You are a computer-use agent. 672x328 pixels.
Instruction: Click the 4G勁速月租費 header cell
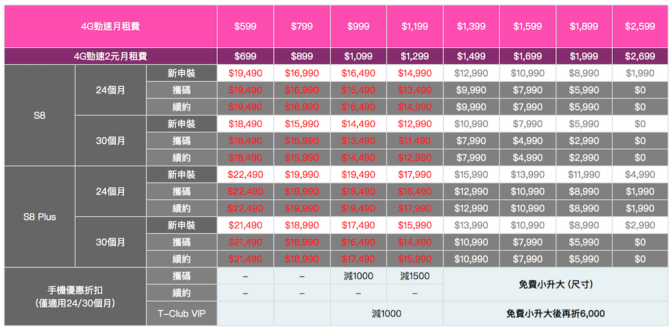point(110,26)
